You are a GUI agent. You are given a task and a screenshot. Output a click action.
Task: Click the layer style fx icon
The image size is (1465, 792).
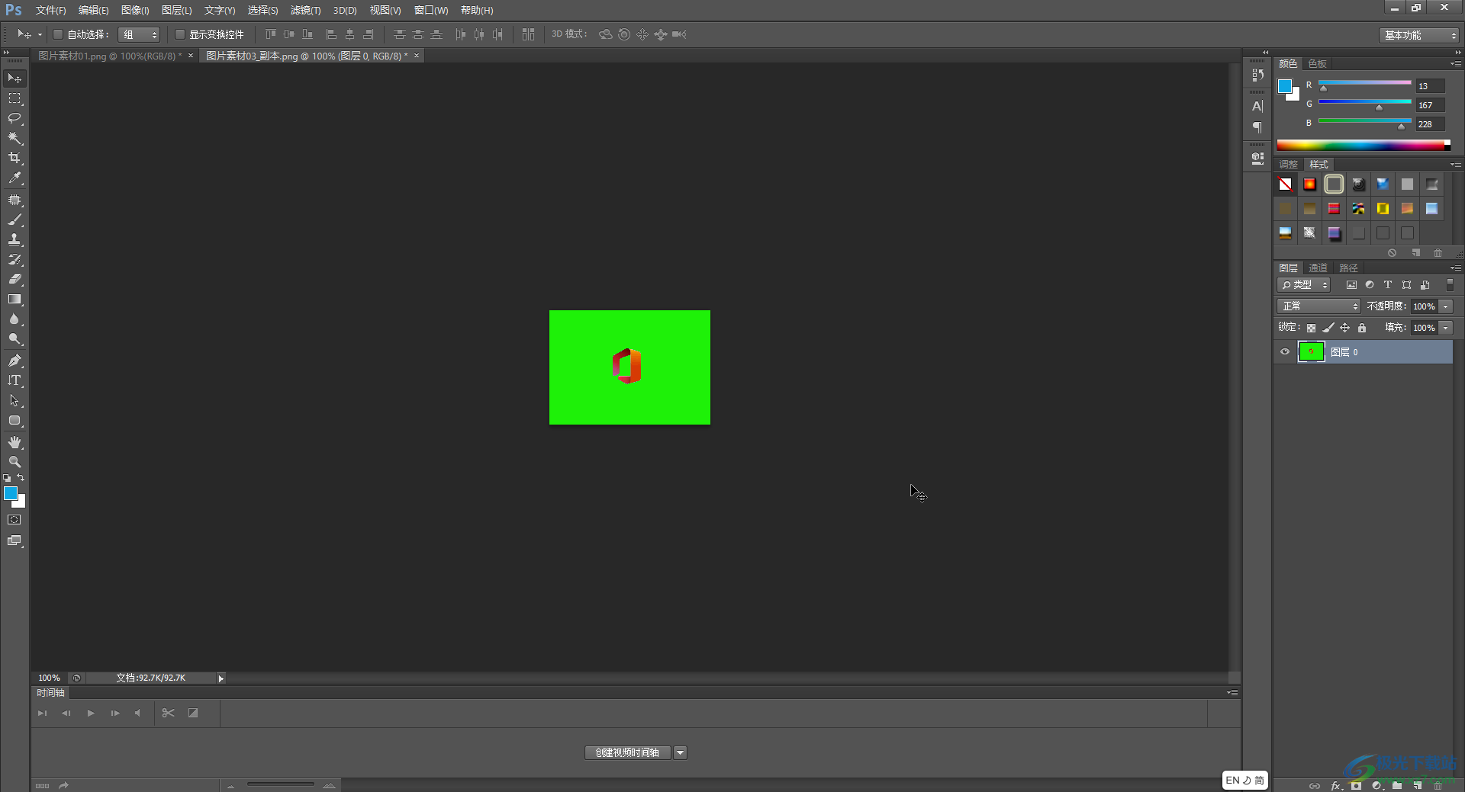1336,785
